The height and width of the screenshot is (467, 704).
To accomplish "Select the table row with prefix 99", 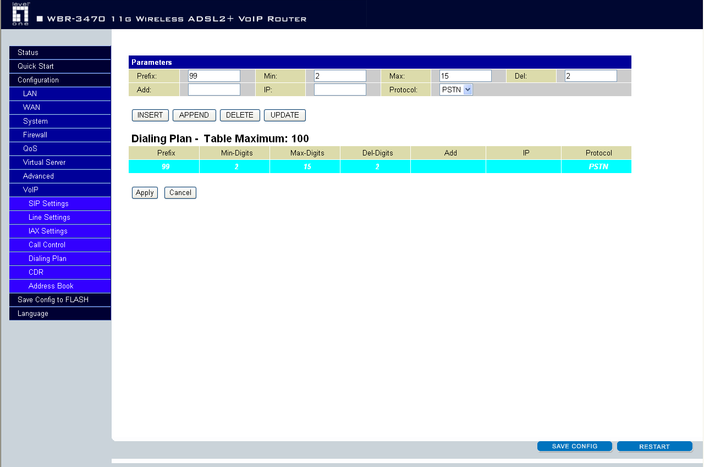I will pyautogui.click(x=380, y=166).
